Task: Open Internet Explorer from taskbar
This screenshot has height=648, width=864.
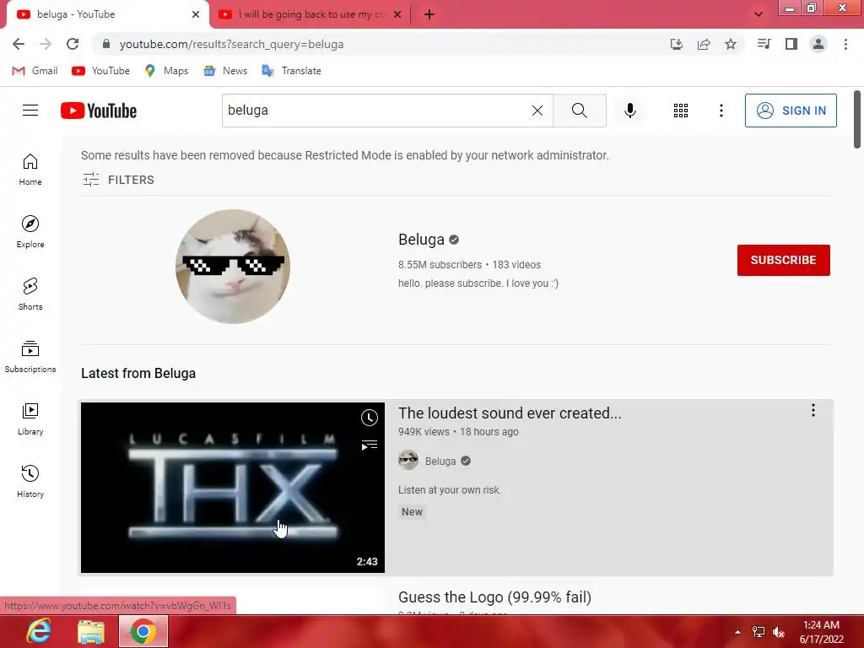Action: pyautogui.click(x=39, y=631)
